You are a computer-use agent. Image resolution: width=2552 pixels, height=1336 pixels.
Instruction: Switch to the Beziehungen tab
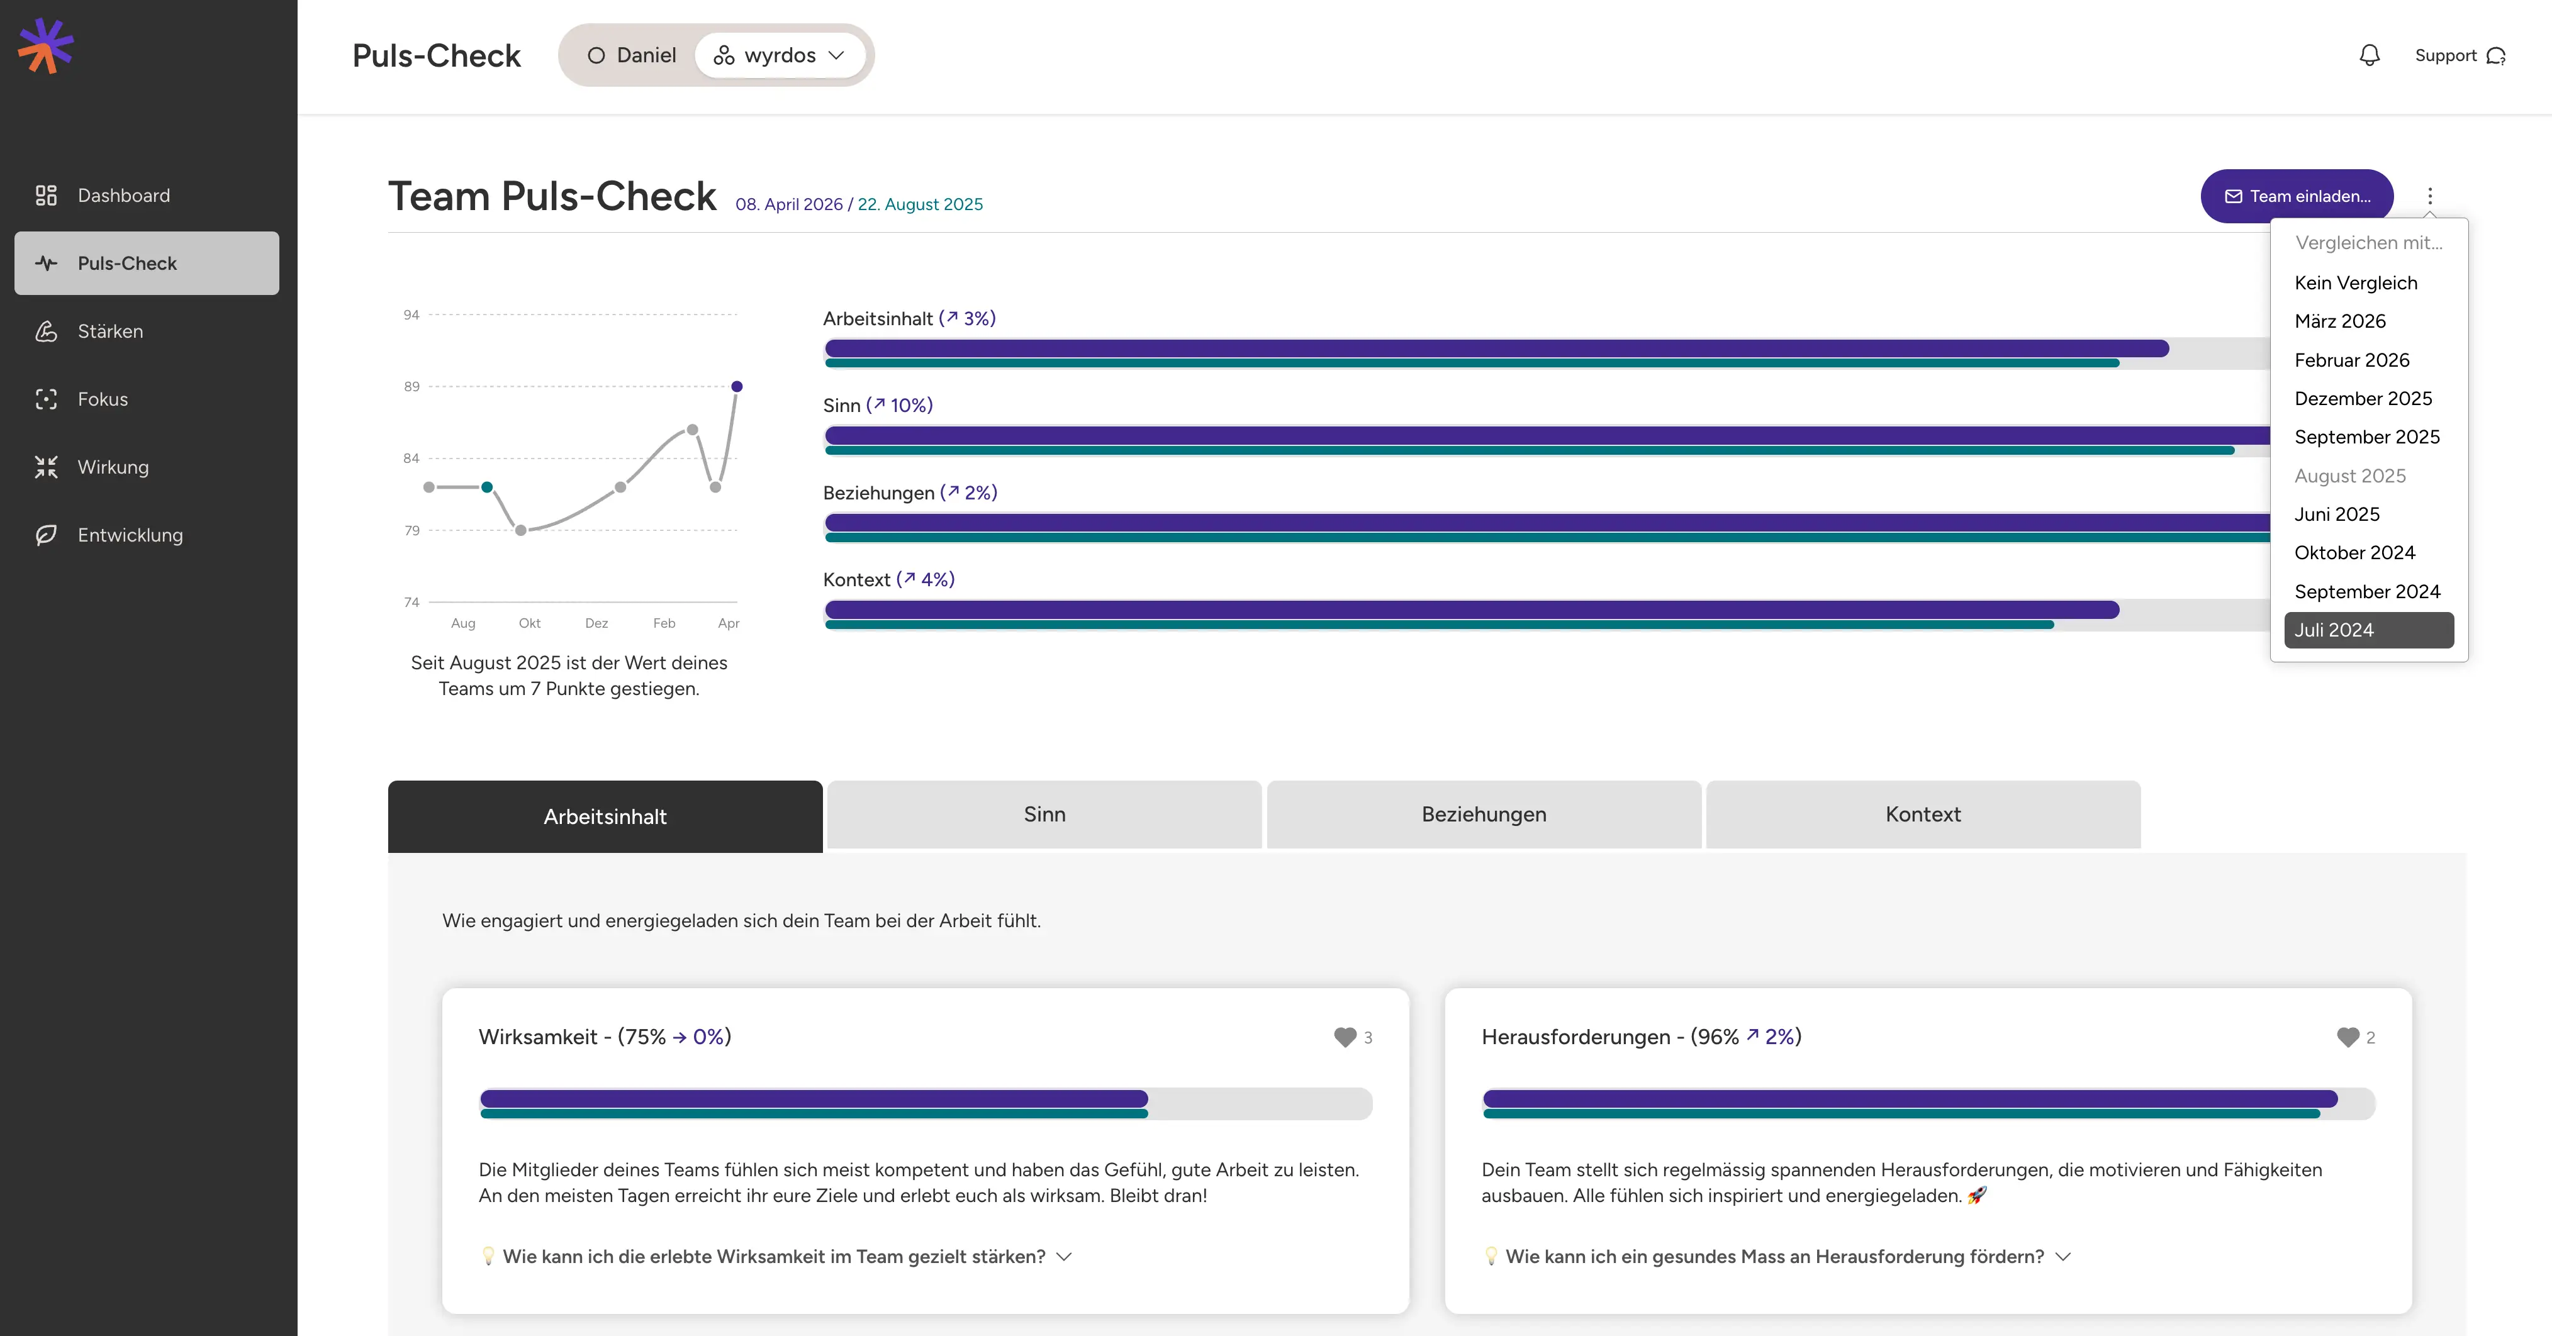(x=1483, y=814)
